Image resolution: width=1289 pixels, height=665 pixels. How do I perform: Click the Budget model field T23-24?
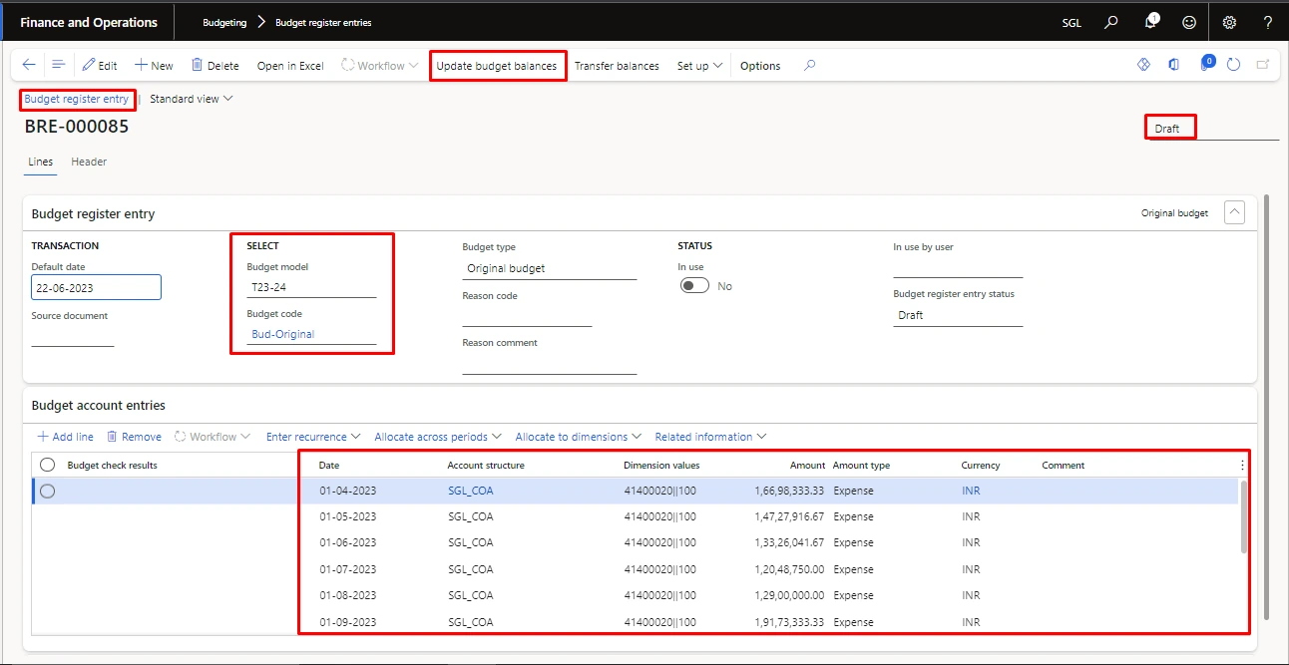point(312,286)
